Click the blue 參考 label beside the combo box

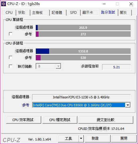[x=26, y=105]
